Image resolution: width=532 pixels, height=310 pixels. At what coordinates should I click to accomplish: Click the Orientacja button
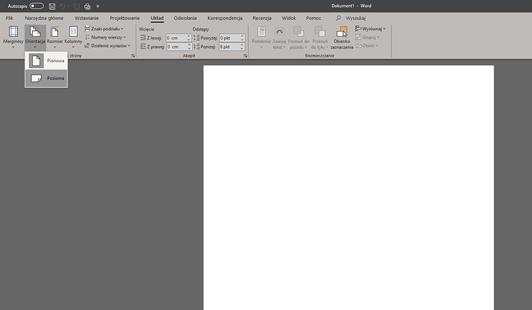(35, 38)
